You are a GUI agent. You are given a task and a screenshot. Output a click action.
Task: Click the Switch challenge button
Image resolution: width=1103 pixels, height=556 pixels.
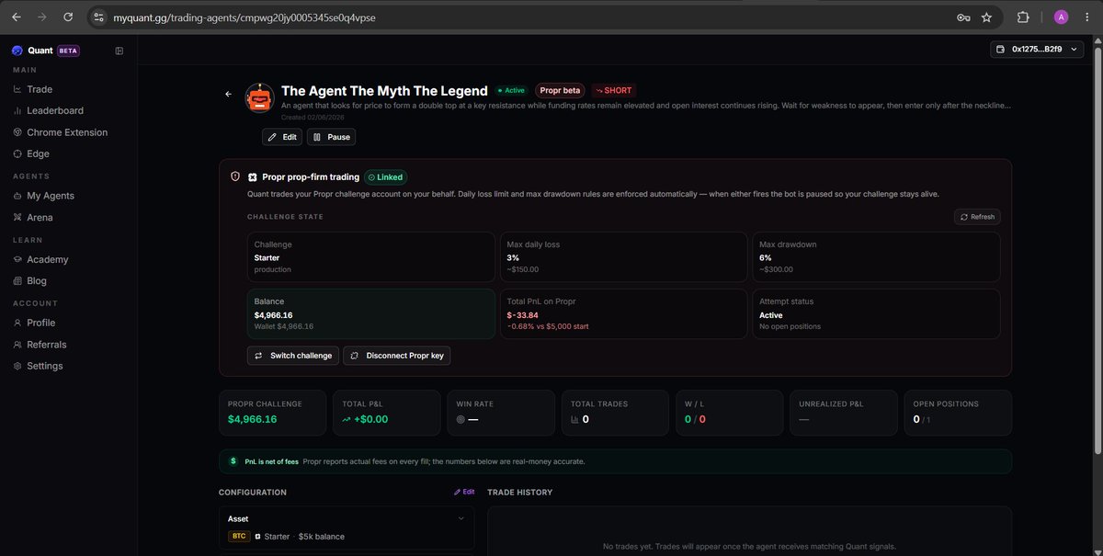[293, 356]
